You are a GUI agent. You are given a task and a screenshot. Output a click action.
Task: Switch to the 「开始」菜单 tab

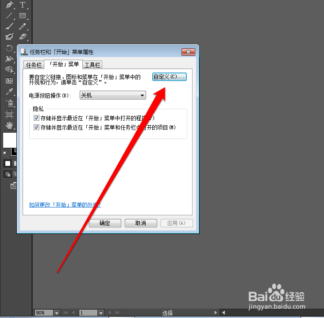pos(63,65)
